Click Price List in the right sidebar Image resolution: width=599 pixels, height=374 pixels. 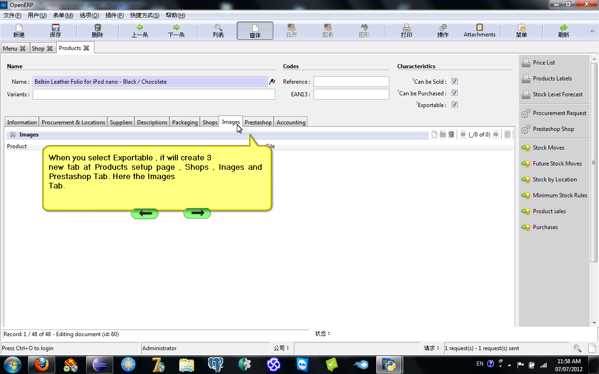pyautogui.click(x=544, y=63)
